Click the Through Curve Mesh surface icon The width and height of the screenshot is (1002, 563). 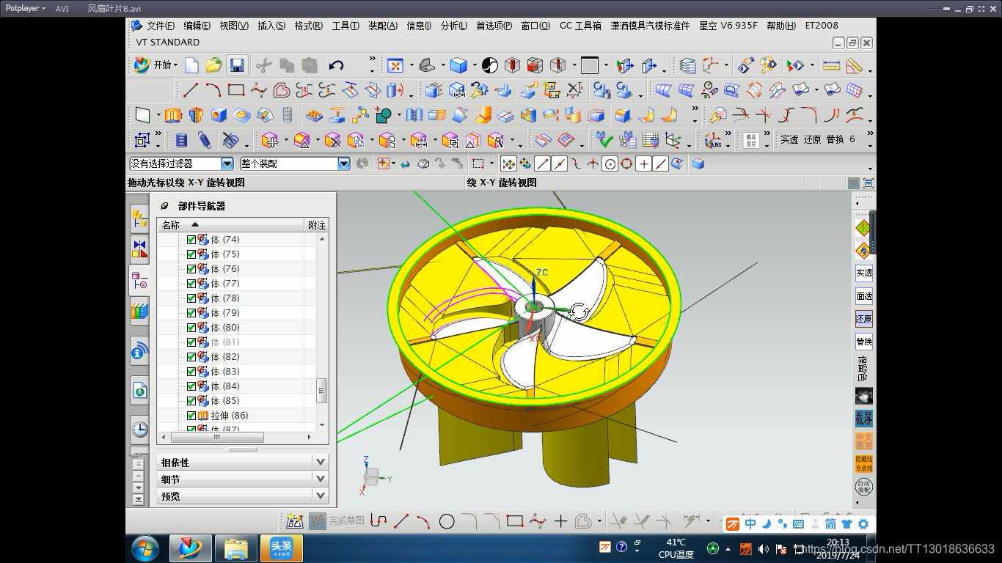(x=686, y=90)
